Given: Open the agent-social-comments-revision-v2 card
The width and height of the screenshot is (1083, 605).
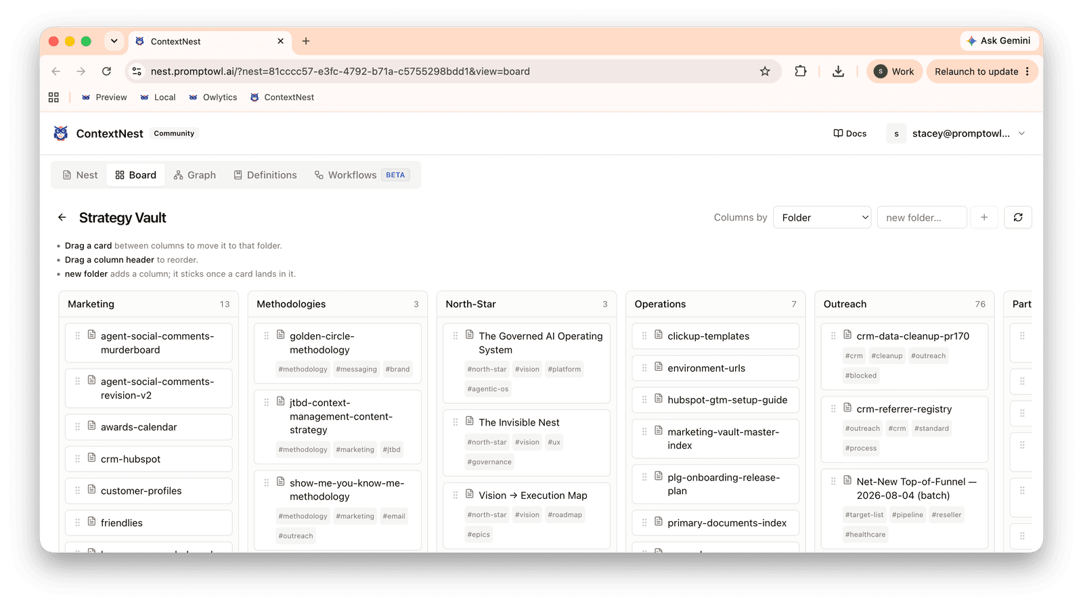Looking at the screenshot, I should tap(149, 388).
